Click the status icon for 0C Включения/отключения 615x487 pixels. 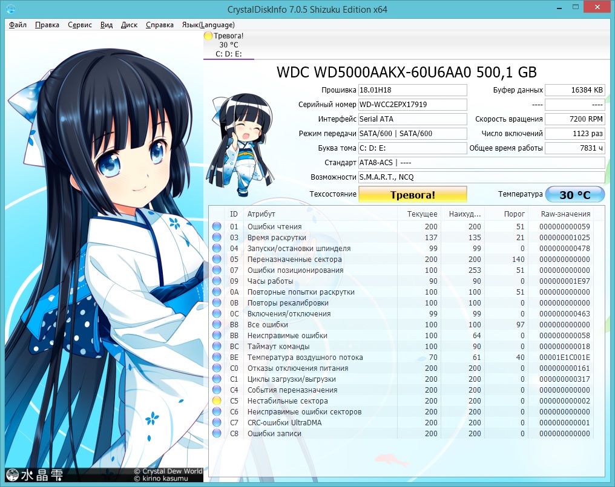pyautogui.click(x=217, y=314)
